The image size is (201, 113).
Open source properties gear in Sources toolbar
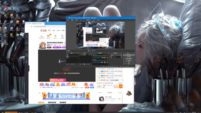(84, 64)
